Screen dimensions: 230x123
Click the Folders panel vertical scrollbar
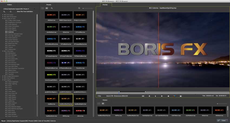click(x=37, y=54)
